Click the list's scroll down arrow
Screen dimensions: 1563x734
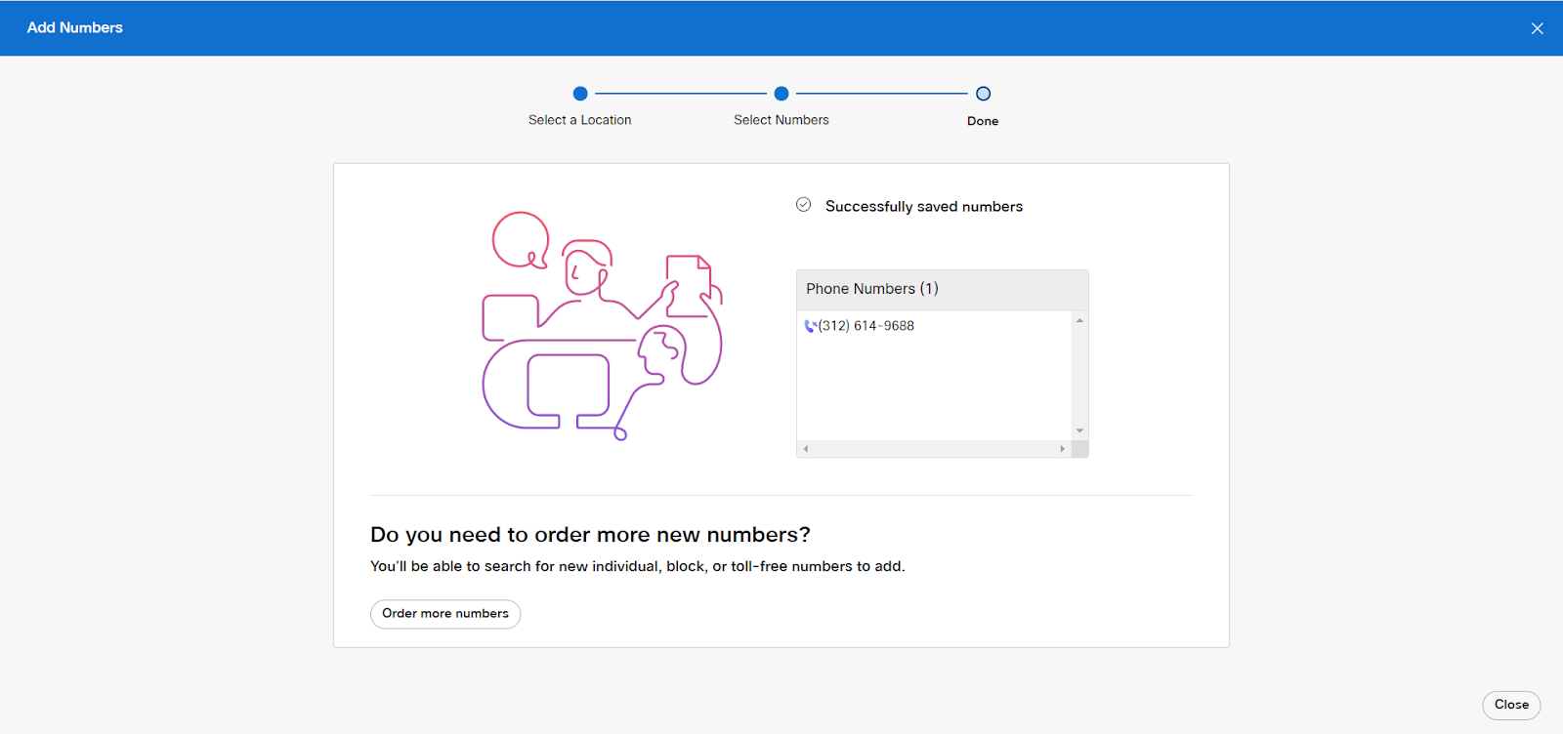tap(1079, 430)
